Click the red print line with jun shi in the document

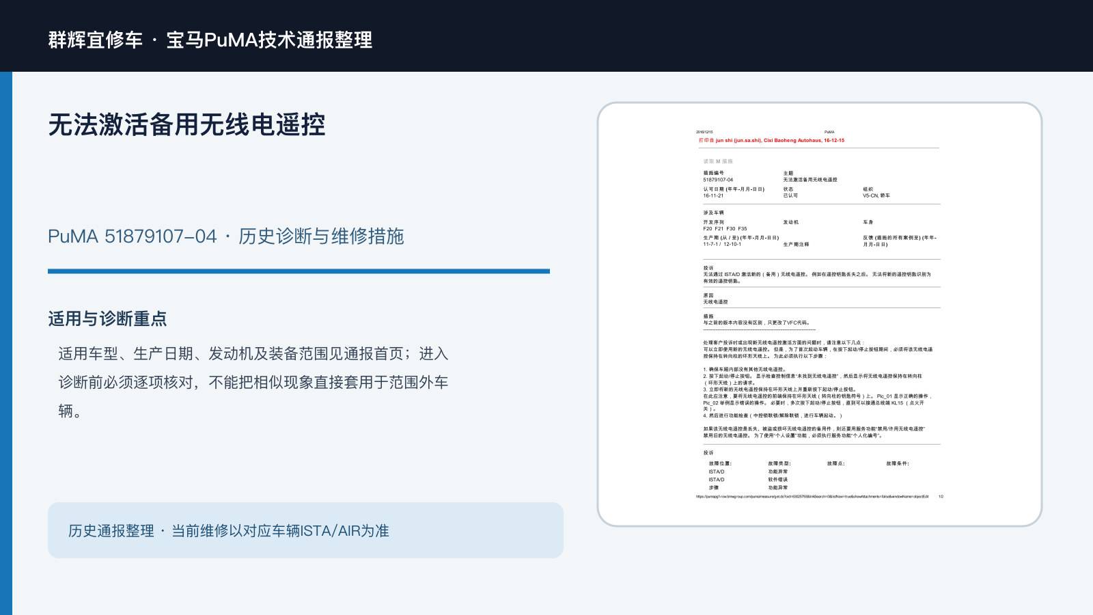771,140
